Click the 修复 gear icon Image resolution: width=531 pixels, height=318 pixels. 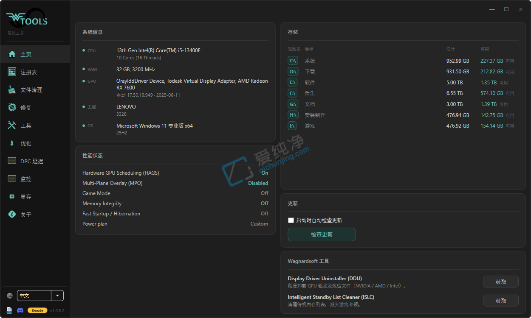12,108
